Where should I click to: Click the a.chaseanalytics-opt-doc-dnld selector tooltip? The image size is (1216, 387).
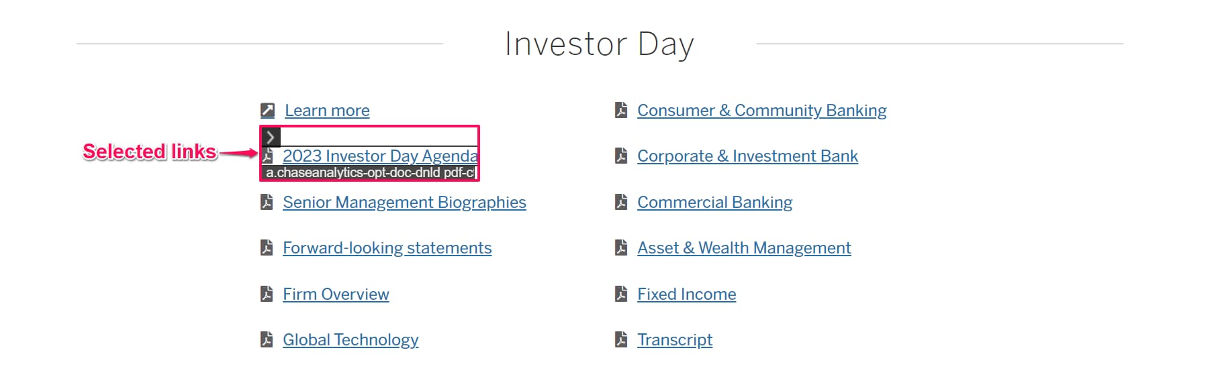pyautogui.click(x=369, y=173)
